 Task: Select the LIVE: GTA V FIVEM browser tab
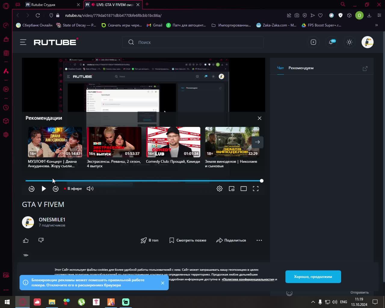click(x=112, y=5)
